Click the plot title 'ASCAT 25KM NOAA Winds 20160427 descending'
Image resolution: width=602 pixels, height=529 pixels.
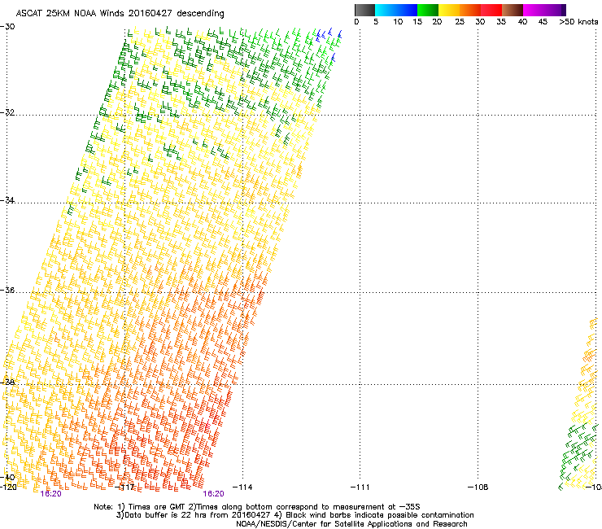[120, 14]
